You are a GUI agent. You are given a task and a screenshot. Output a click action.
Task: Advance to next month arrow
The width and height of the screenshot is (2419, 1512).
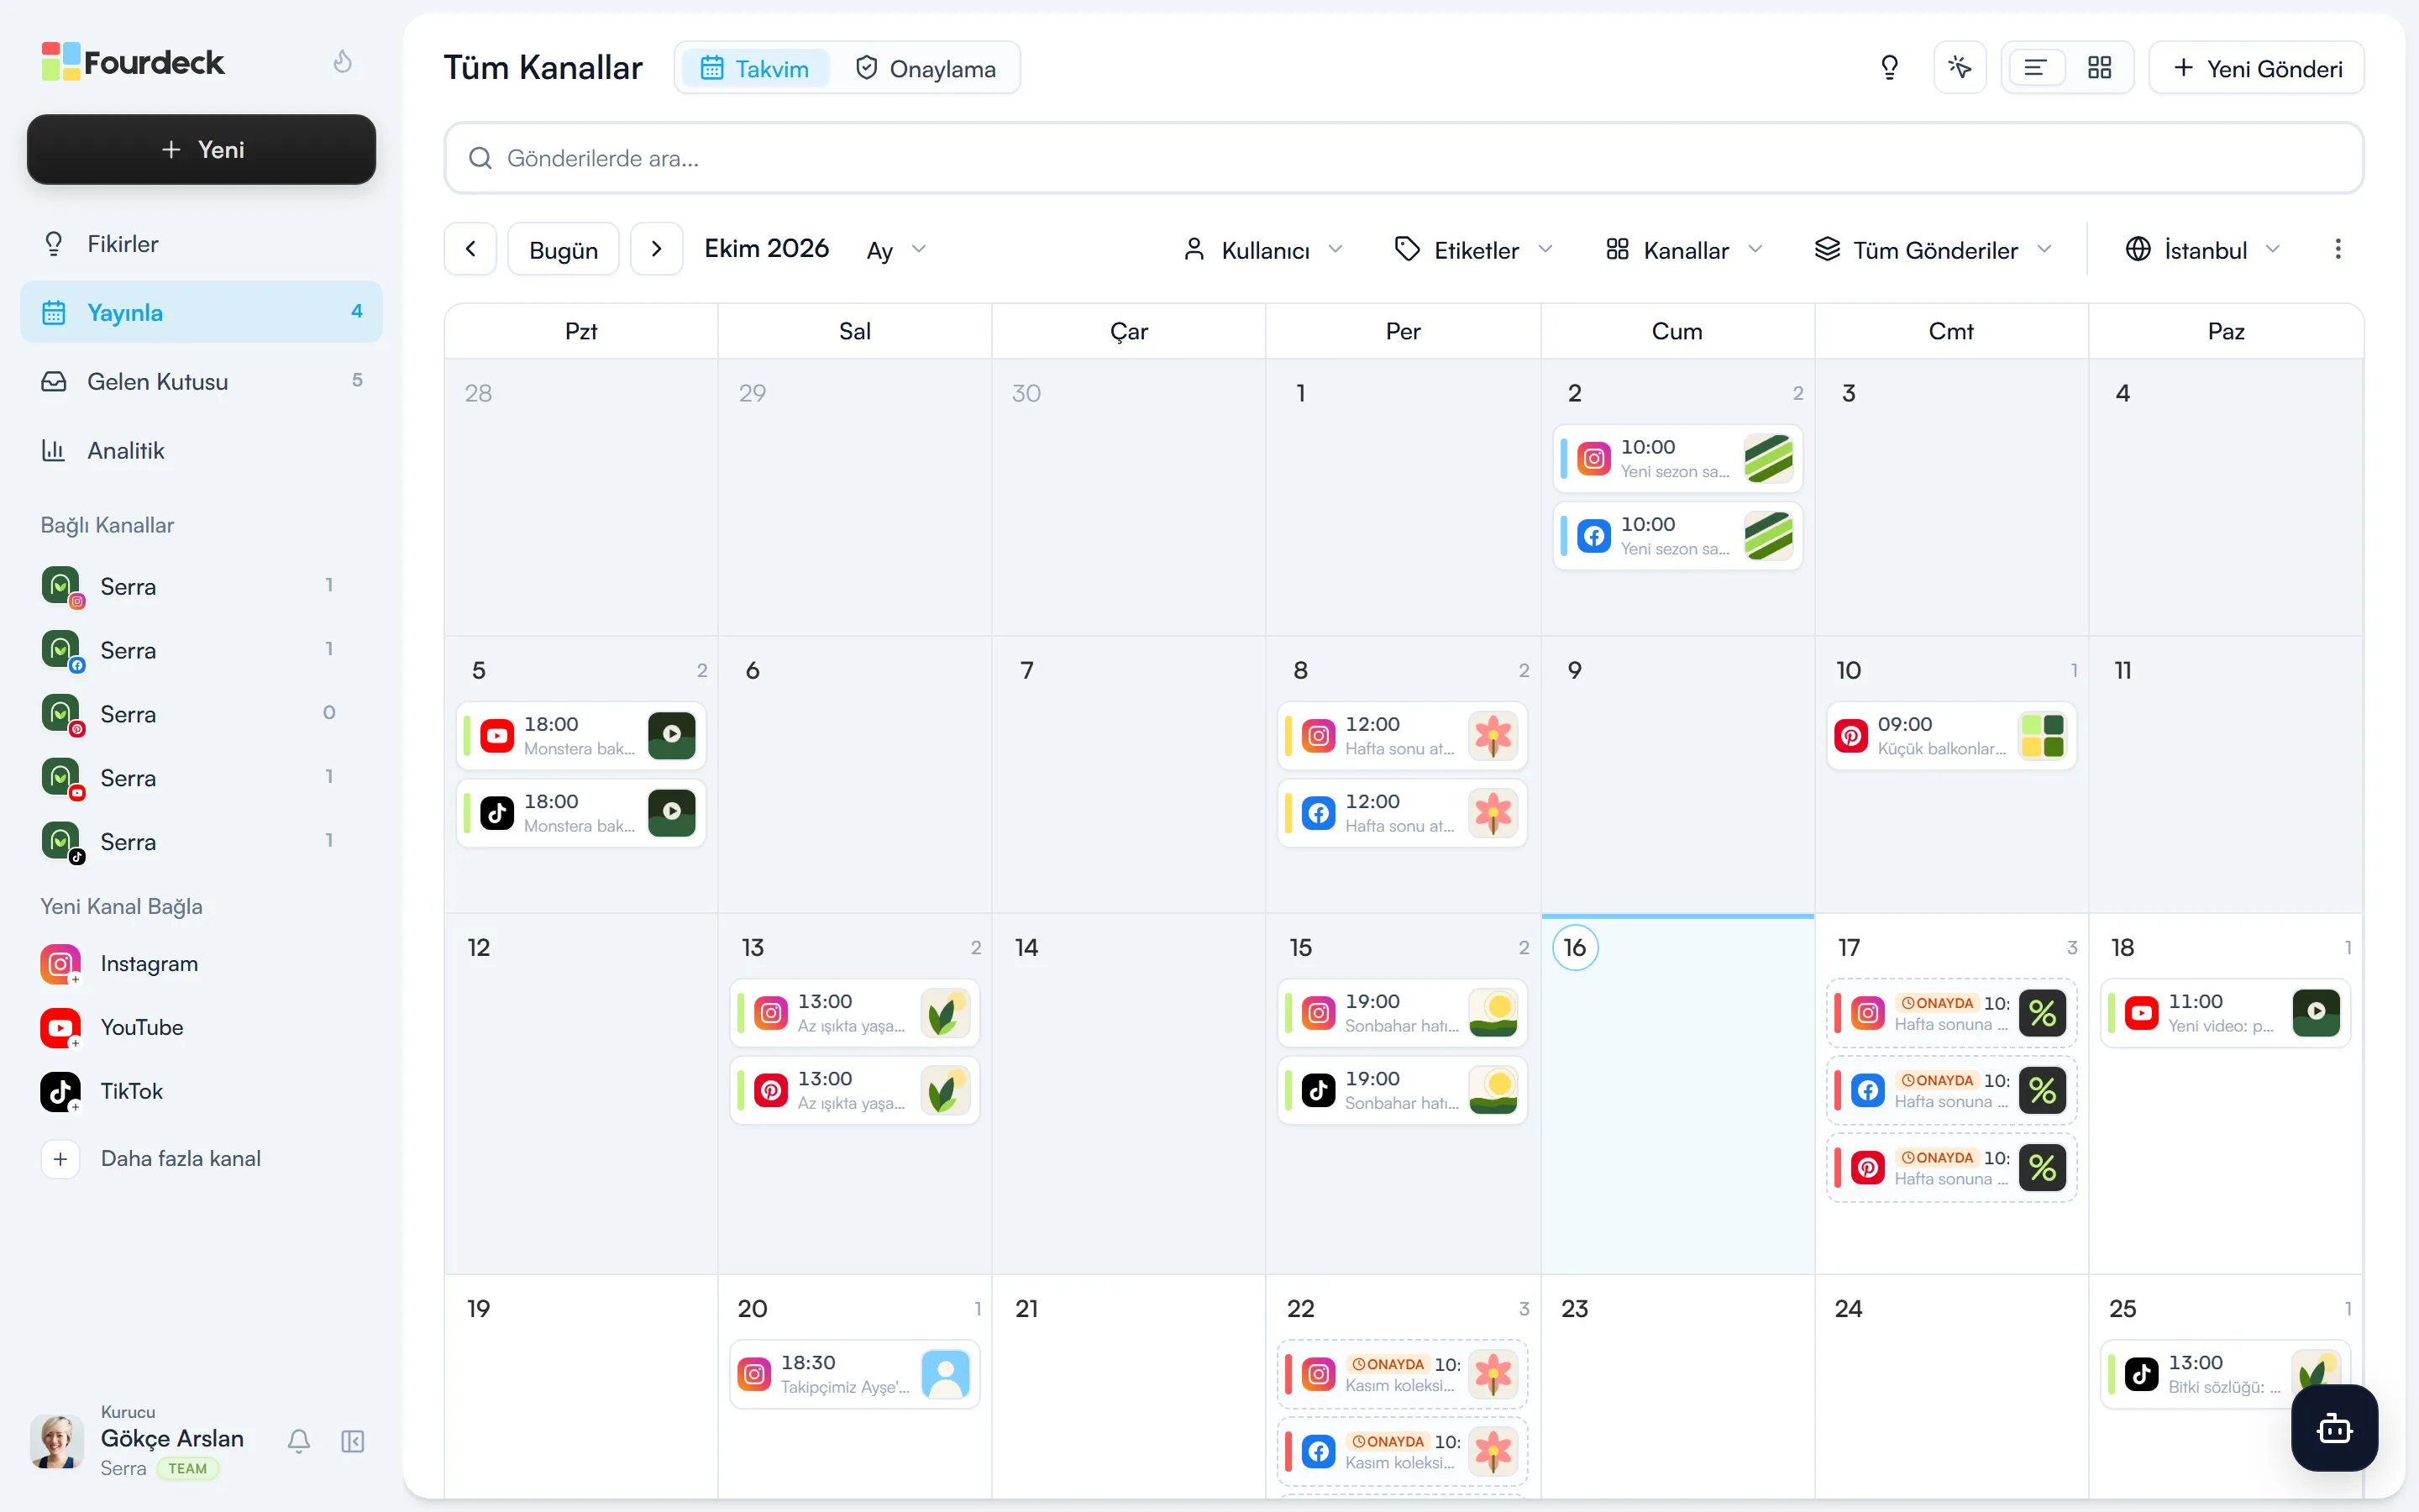tap(657, 249)
